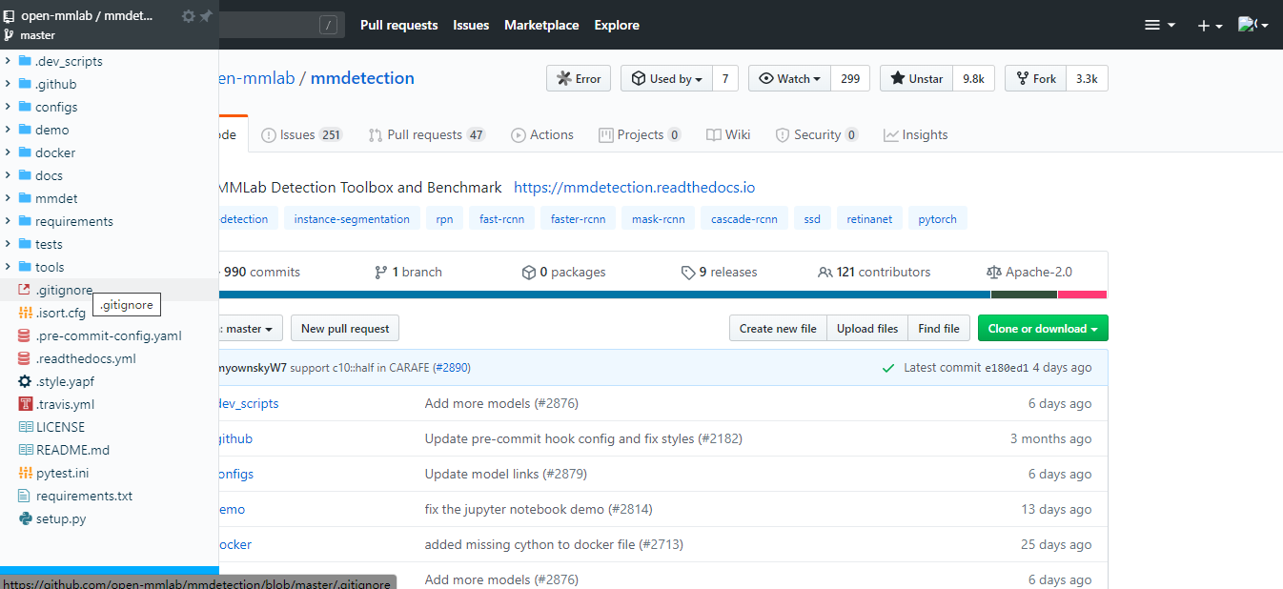Click the setup.py Python icon
This screenshot has width=1283, height=589.
pyautogui.click(x=25, y=518)
